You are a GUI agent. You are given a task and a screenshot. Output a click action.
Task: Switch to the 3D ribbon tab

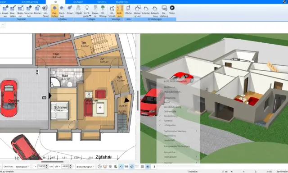tap(55, 2)
